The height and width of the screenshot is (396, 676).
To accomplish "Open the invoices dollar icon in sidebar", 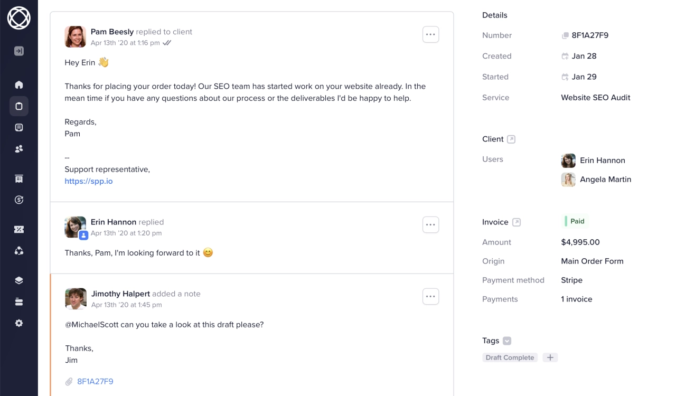I will (19, 200).
